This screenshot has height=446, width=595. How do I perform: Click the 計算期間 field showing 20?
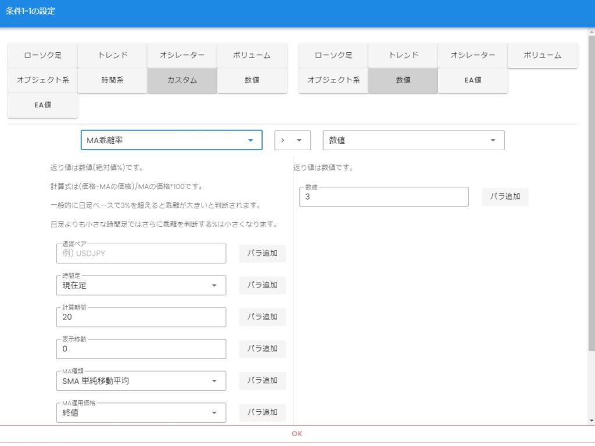click(141, 317)
